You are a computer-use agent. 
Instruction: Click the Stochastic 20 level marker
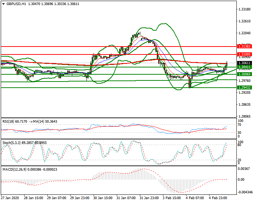pos(239,160)
